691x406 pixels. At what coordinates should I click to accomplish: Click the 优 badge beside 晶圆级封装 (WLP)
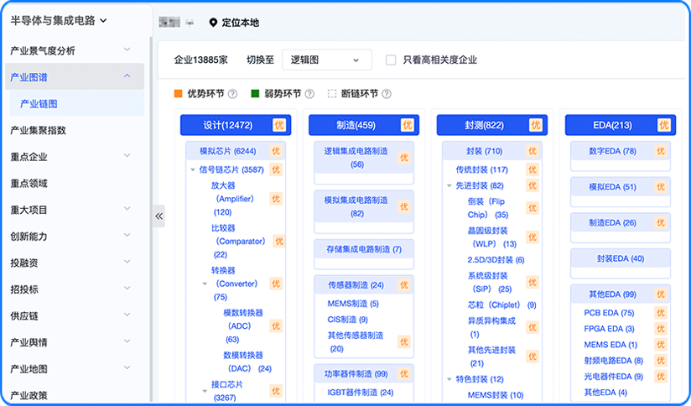coord(533,237)
